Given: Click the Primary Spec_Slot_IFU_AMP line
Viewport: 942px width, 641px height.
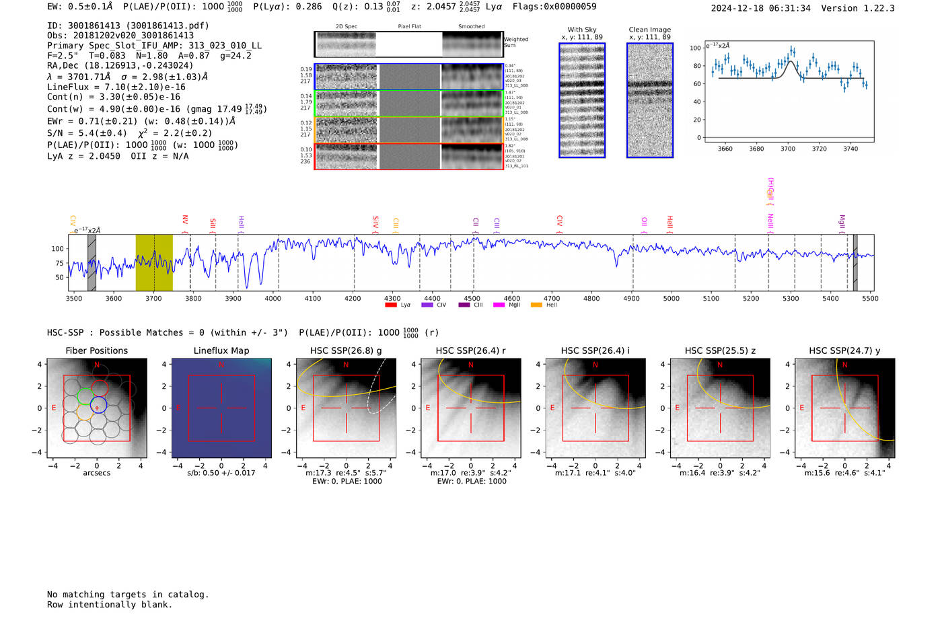Looking at the screenshot, I should pyautogui.click(x=154, y=46).
